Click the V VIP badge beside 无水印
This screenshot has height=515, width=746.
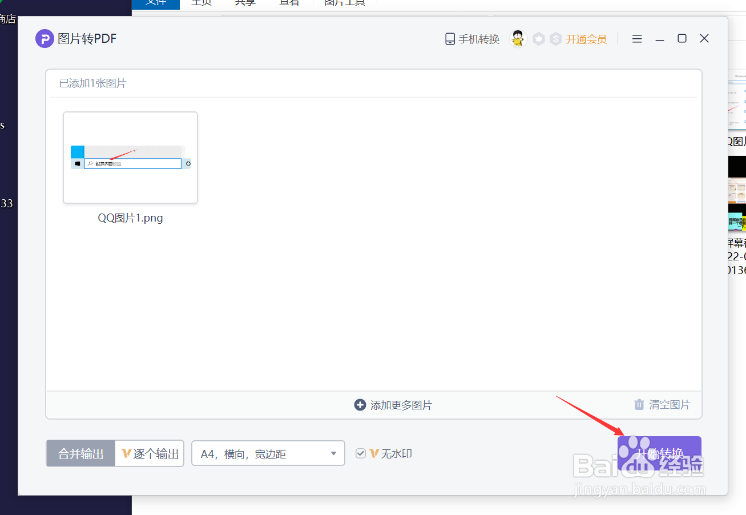coord(374,453)
